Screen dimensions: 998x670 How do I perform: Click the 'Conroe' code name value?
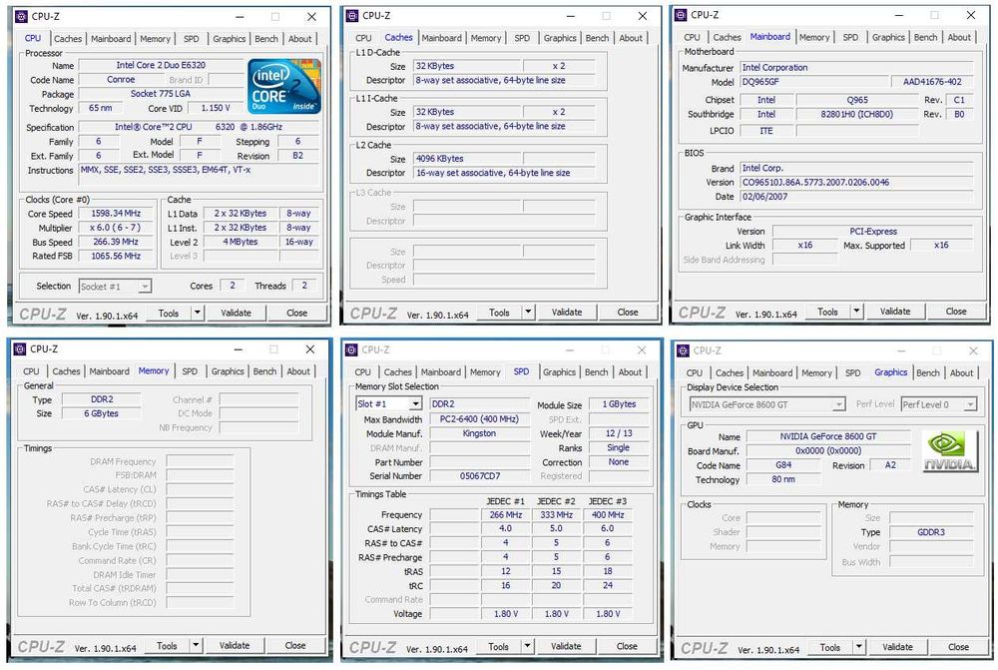[121, 80]
